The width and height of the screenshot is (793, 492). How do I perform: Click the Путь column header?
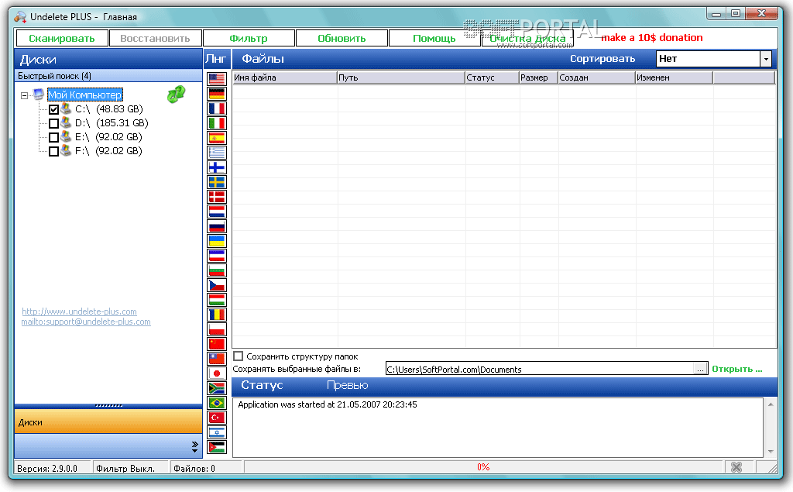point(400,77)
